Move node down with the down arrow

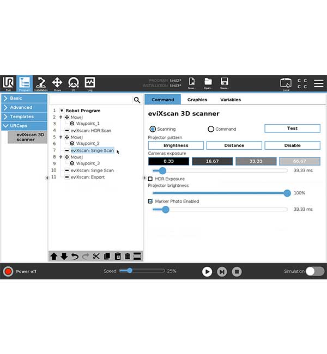[x=64, y=257]
